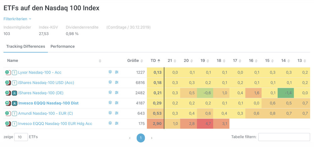Toggle green plus for Invesco EQQQ Nasdaq-100 Dist
Image resolution: width=314 pixels, height=147 pixels.
point(8,103)
